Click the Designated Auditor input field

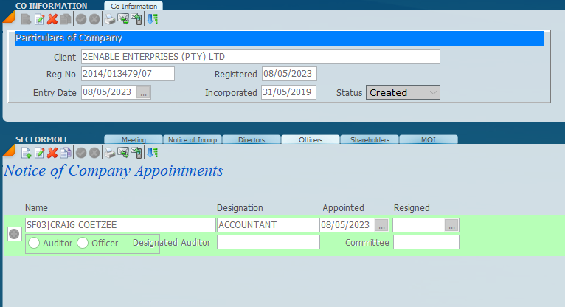(x=268, y=242)
